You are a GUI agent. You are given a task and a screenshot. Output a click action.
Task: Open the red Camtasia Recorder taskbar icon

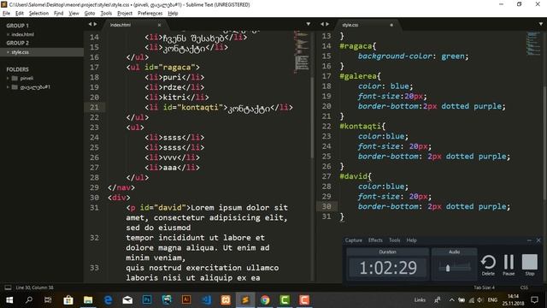click(x=304, y=300)
